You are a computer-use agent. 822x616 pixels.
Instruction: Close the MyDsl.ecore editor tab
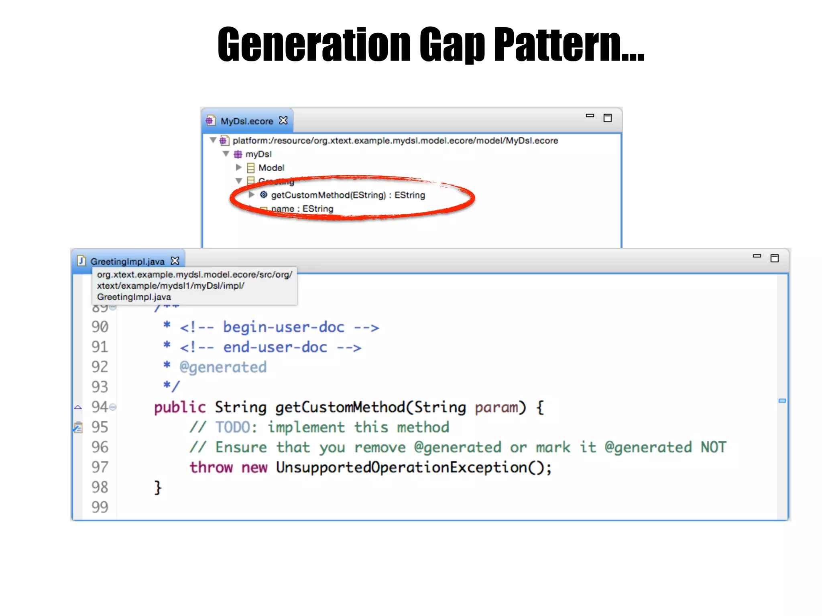[283, 121]
